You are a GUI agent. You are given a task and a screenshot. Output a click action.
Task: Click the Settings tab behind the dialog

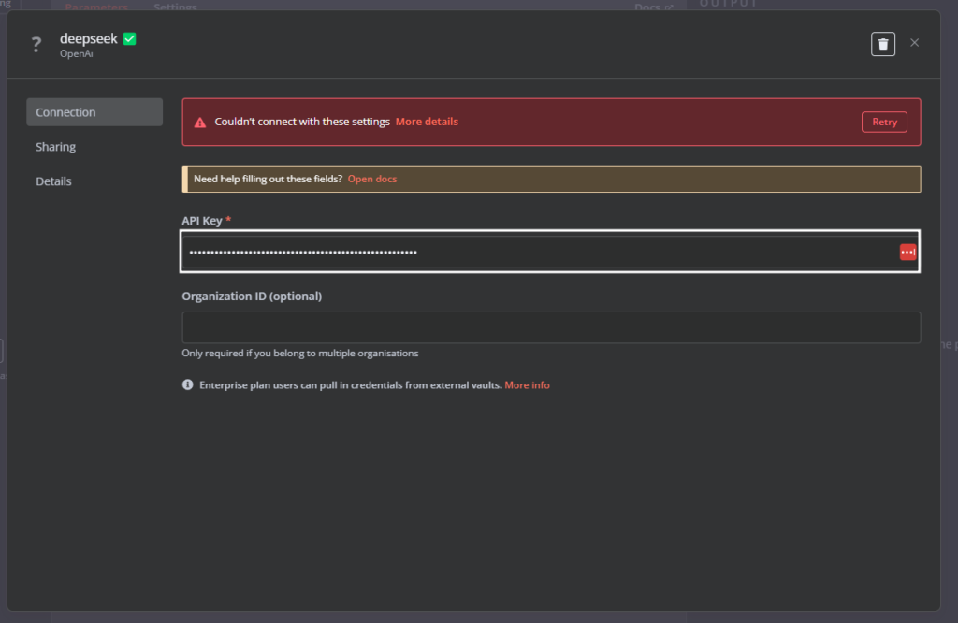175,7
